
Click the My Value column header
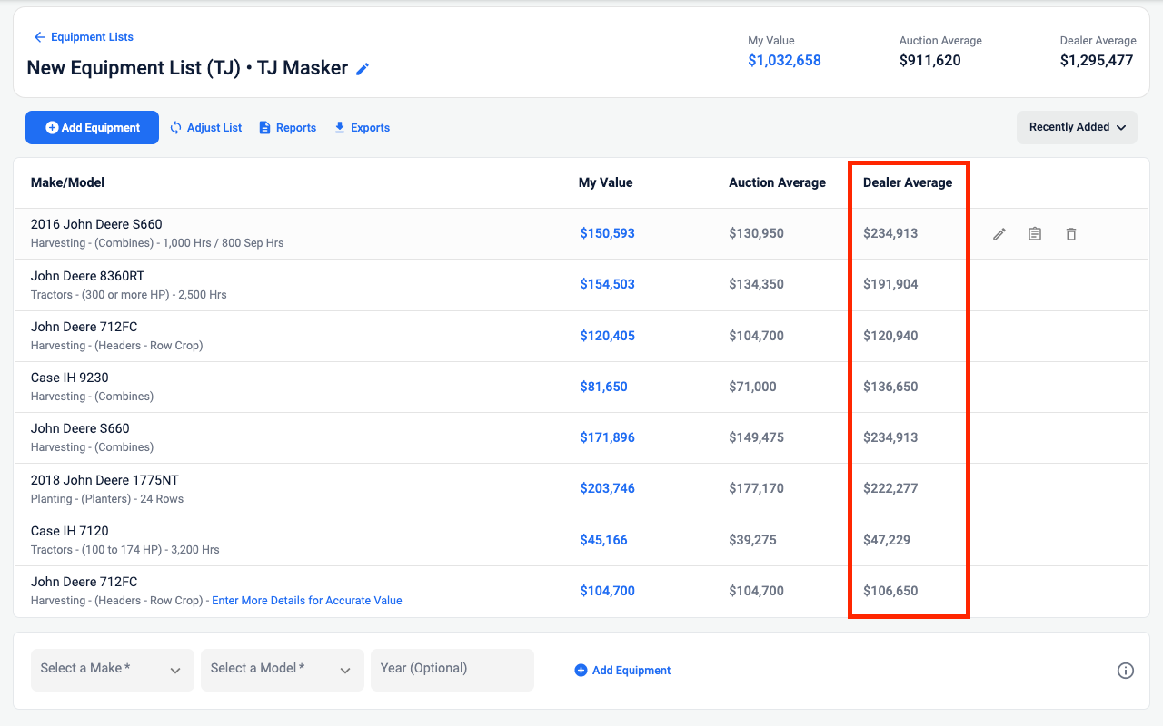pyautogui.click(x=605, y=182)
